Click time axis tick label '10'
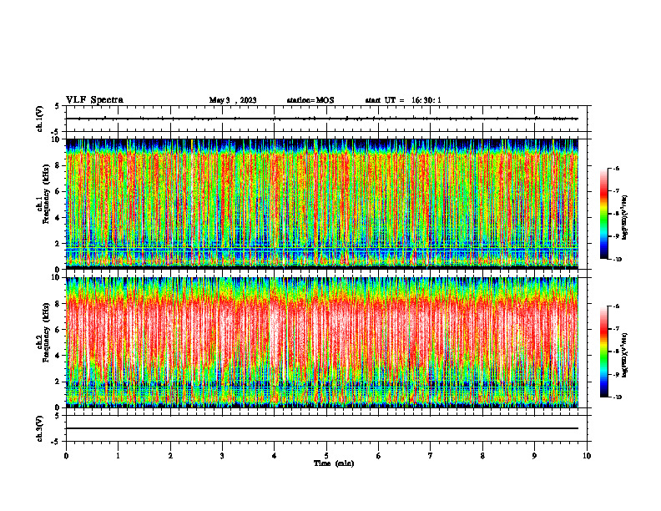The height and width of the screenshot is (511, 661). [x=587, y=456]
